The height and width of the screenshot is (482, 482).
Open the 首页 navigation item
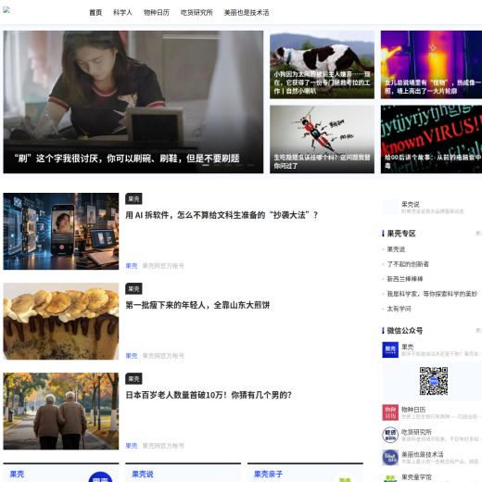pyautogui.click(x=95, y=13)
